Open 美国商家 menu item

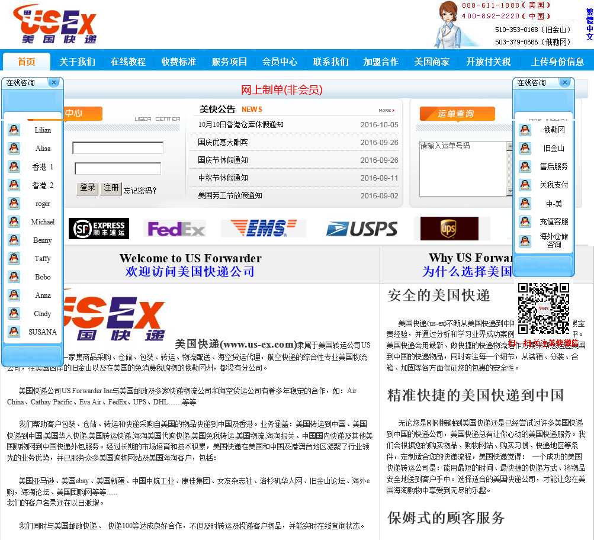[432, 62]
